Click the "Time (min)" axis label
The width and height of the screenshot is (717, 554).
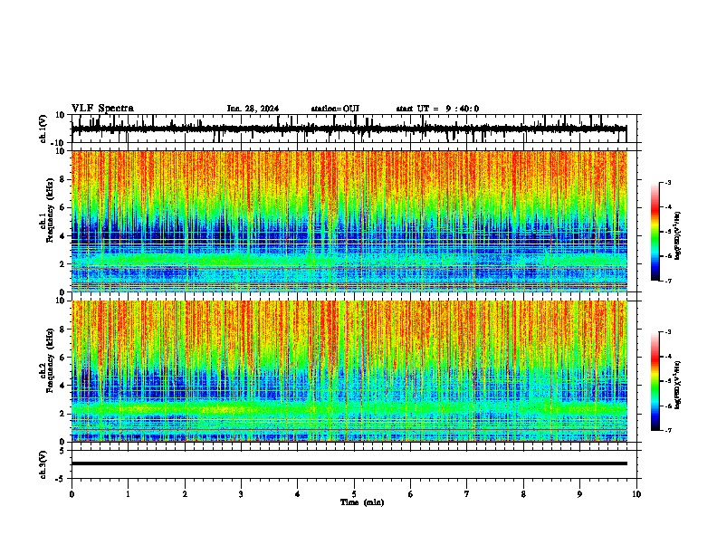coord(362,502)
